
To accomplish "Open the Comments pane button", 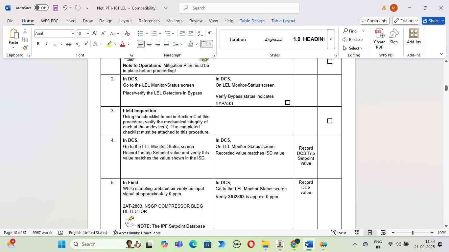I will [x=374, y=21].
